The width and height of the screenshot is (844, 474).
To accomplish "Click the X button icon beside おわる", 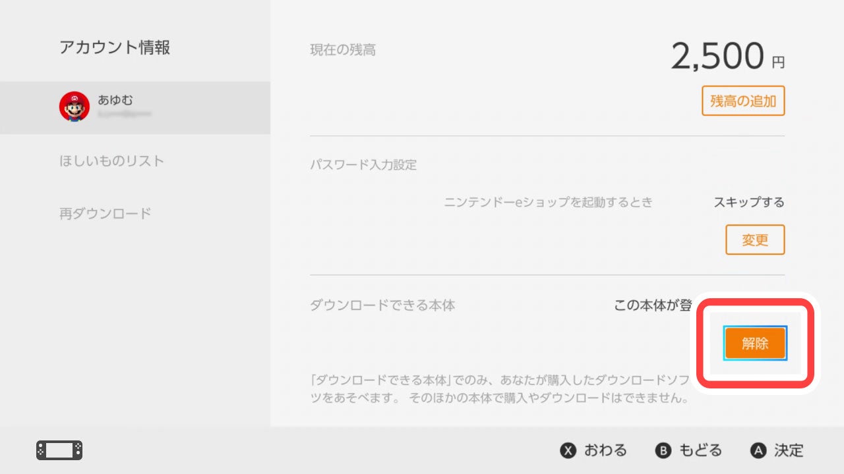I will pyautogui.click(x=568, y=450).
